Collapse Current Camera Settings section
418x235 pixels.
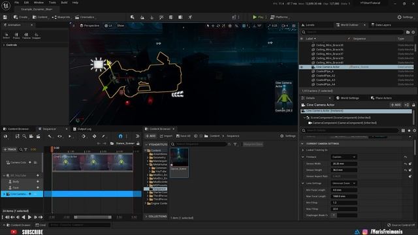pyautogui.click(x=302, y=144)
